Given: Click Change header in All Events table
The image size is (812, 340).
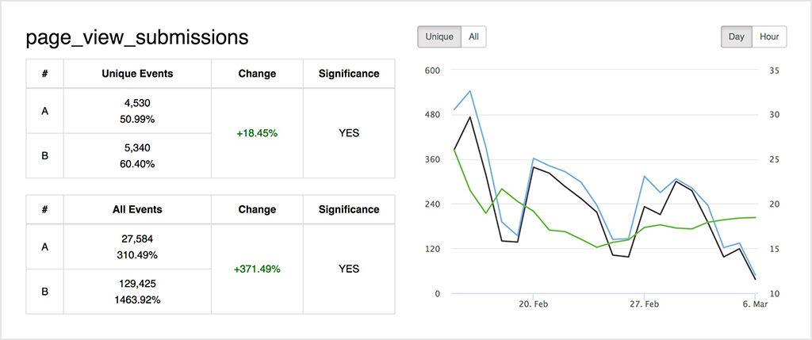Looking at the screenshot, I should (257, 210).
